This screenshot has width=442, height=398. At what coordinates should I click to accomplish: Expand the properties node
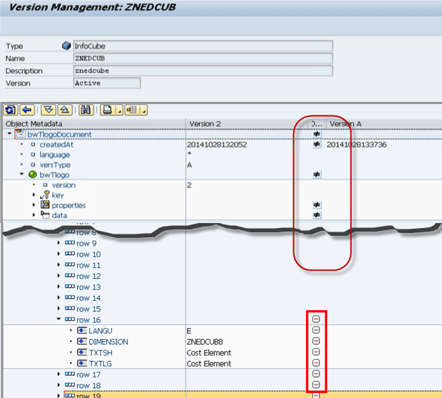coord(33,205)
